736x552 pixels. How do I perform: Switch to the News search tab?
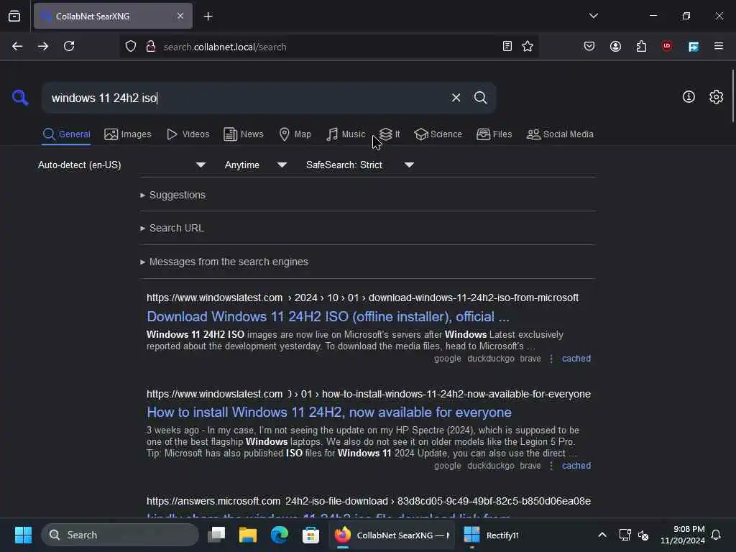[243, 134]
